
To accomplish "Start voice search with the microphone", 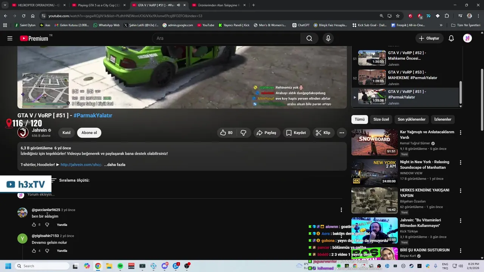I will point(328,38).
